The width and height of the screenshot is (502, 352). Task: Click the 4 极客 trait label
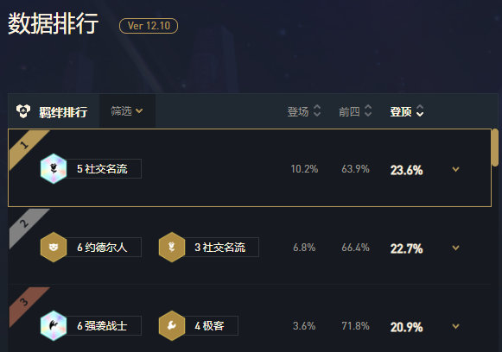tap(212, 325)
